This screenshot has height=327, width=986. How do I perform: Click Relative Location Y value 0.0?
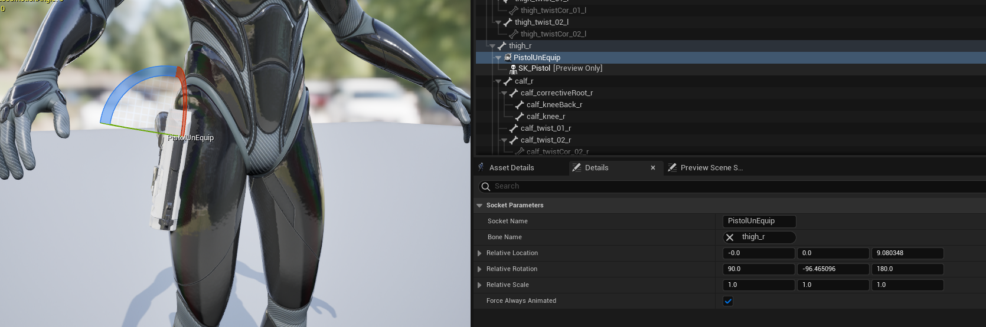coord(833,253)
